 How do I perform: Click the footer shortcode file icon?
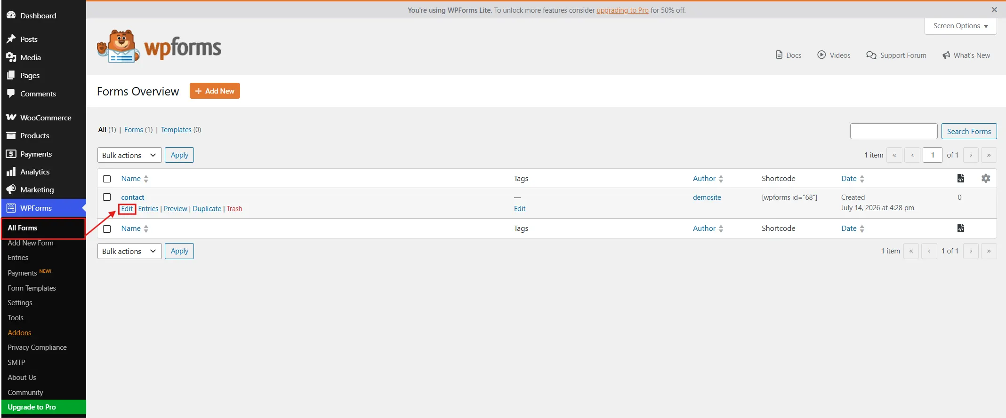point(961,228)
